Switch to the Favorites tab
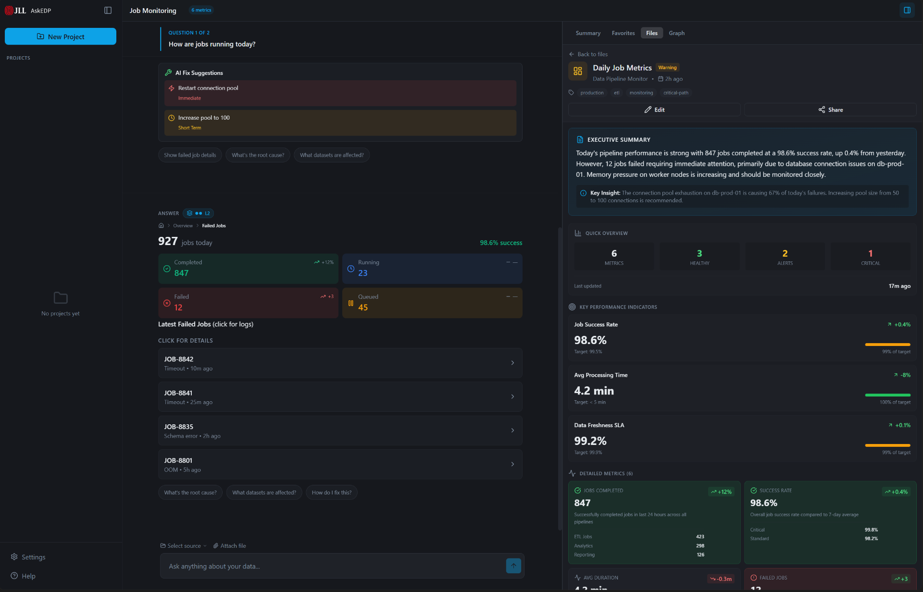This screenshot has width=923, height=592. [623, 33]
